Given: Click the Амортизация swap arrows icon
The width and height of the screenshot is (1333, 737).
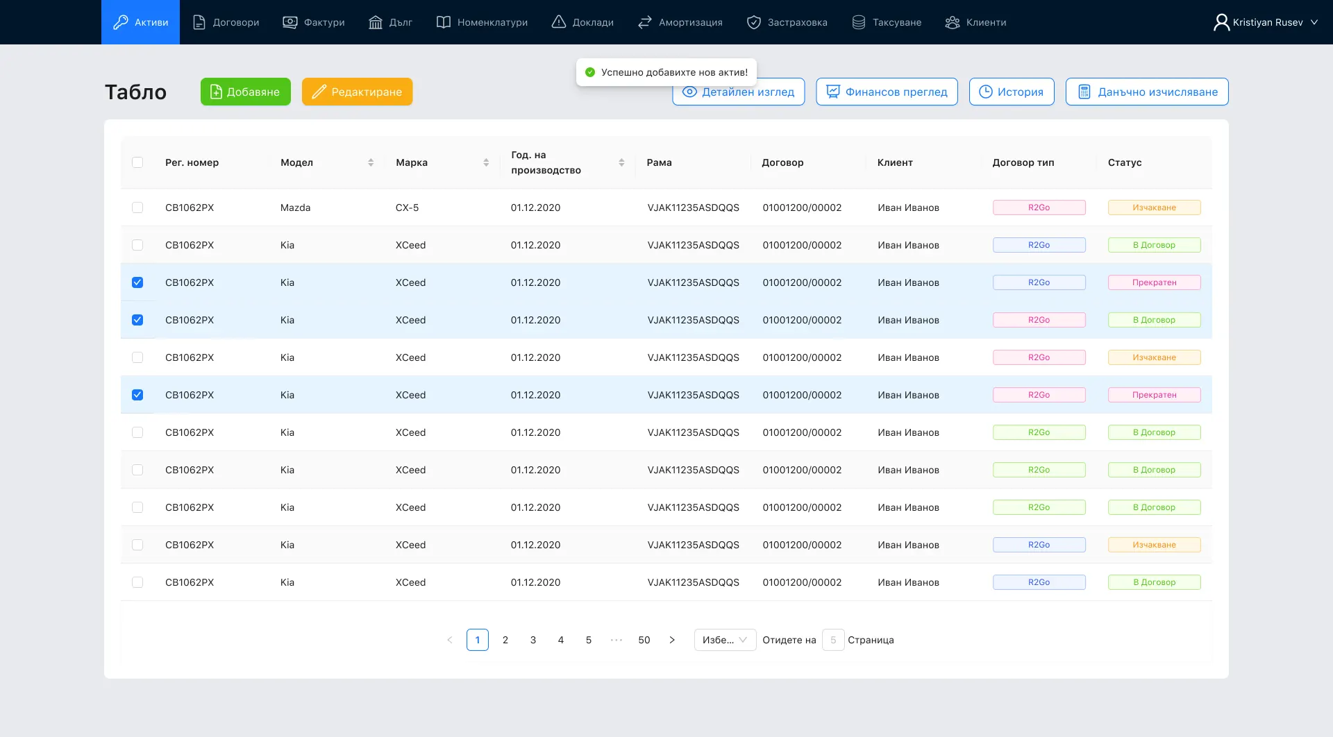Looking at the screenshot, I should pos(644,22).
